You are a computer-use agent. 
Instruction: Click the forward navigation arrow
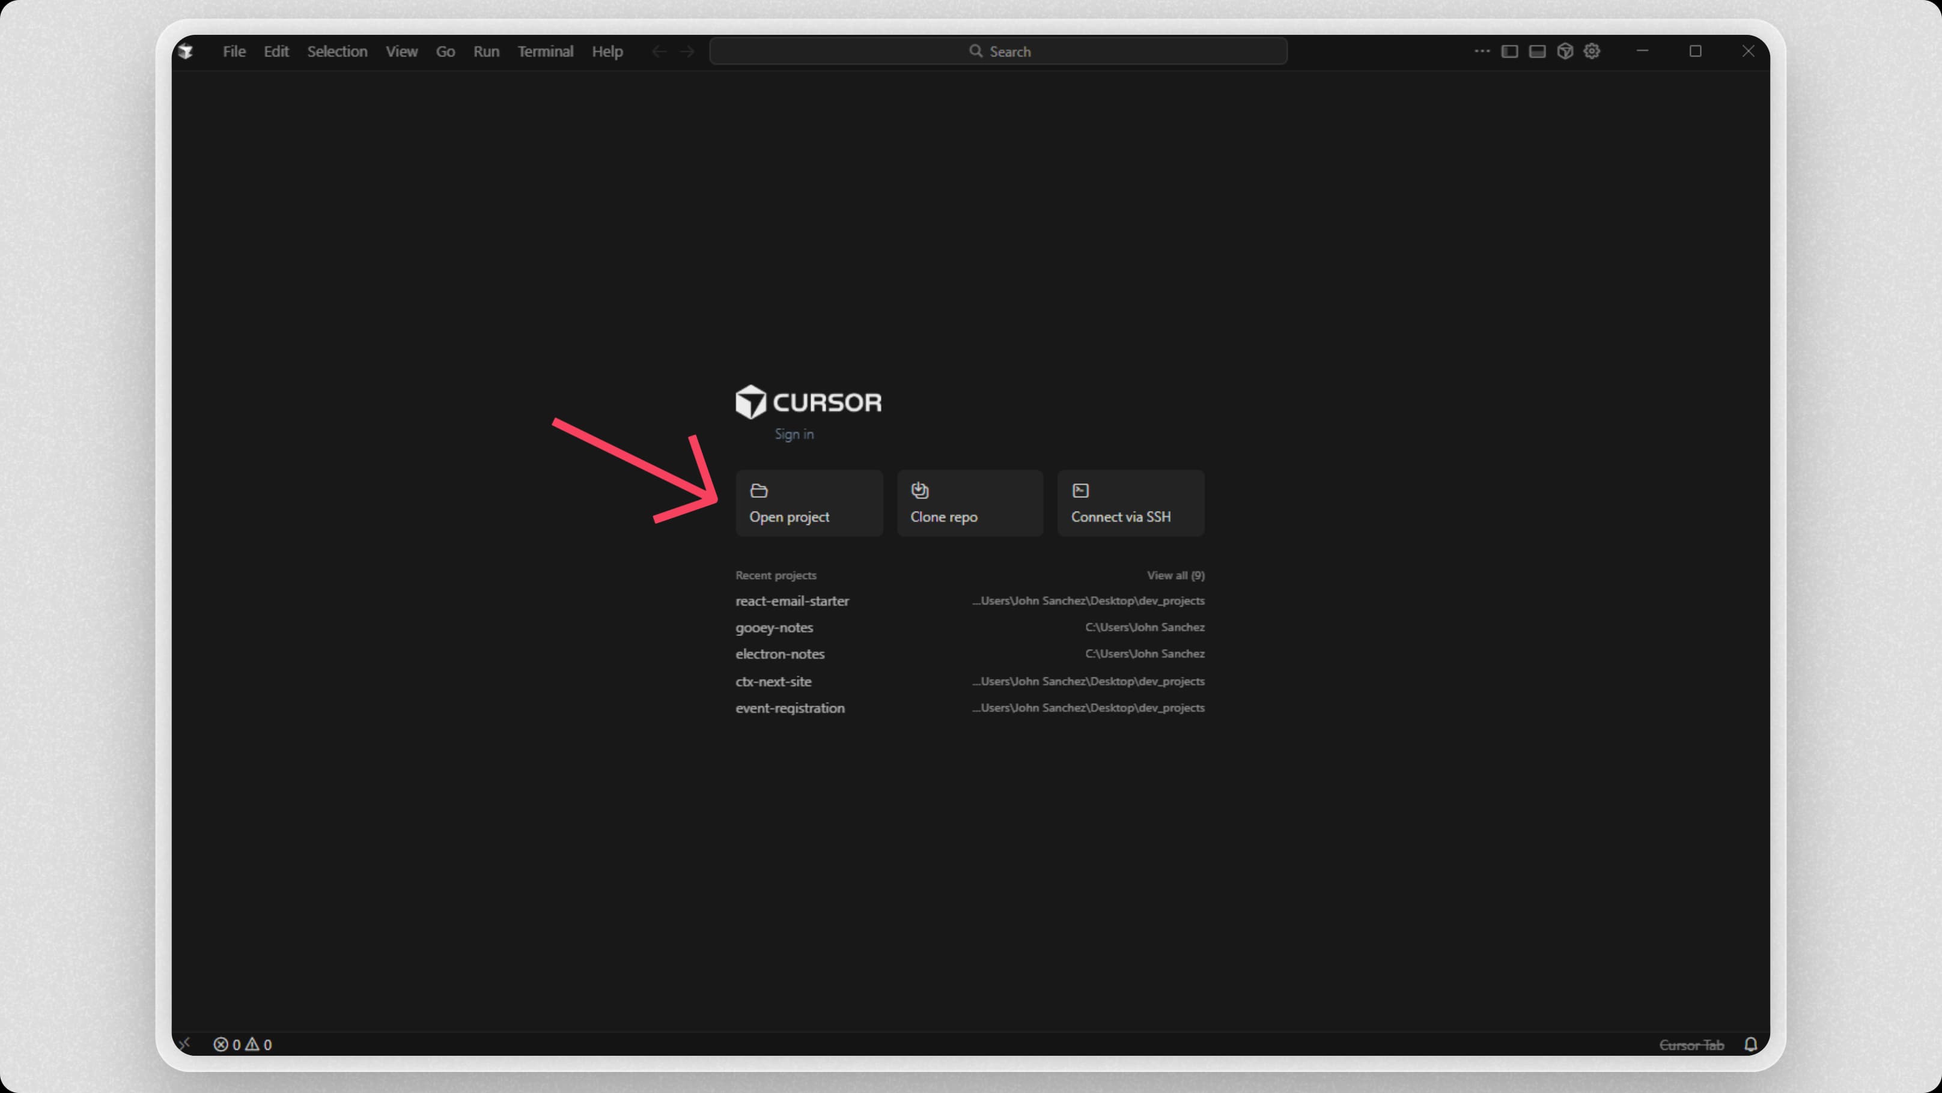(687, 50)
